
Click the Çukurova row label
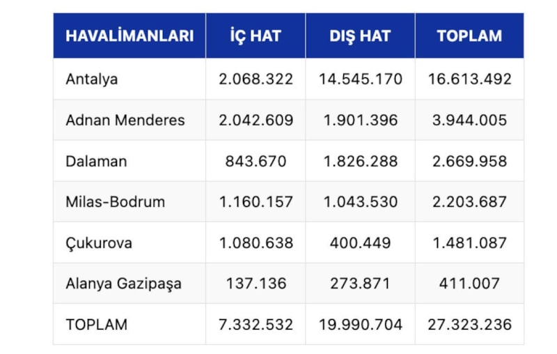(99, 243)
